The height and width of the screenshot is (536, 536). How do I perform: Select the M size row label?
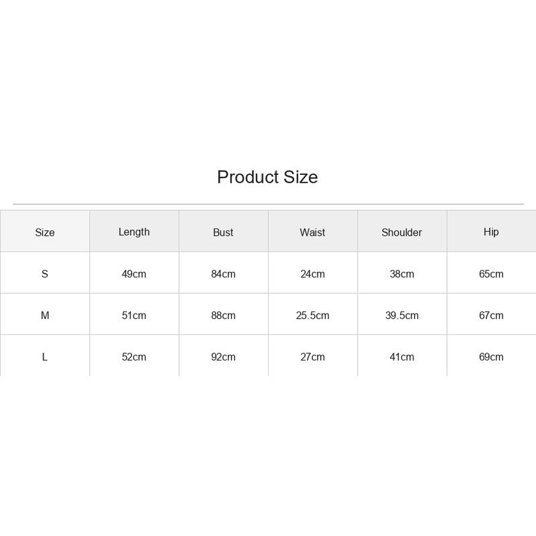pos(45,315)
